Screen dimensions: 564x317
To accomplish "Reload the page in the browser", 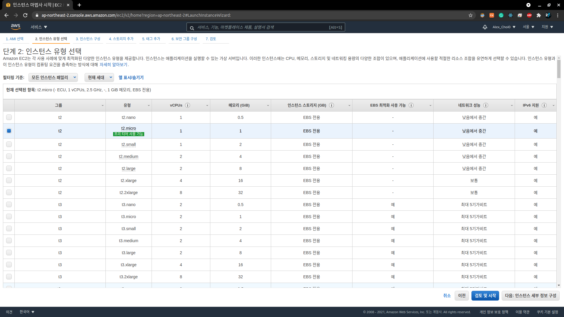I will [x=25, y=15].
